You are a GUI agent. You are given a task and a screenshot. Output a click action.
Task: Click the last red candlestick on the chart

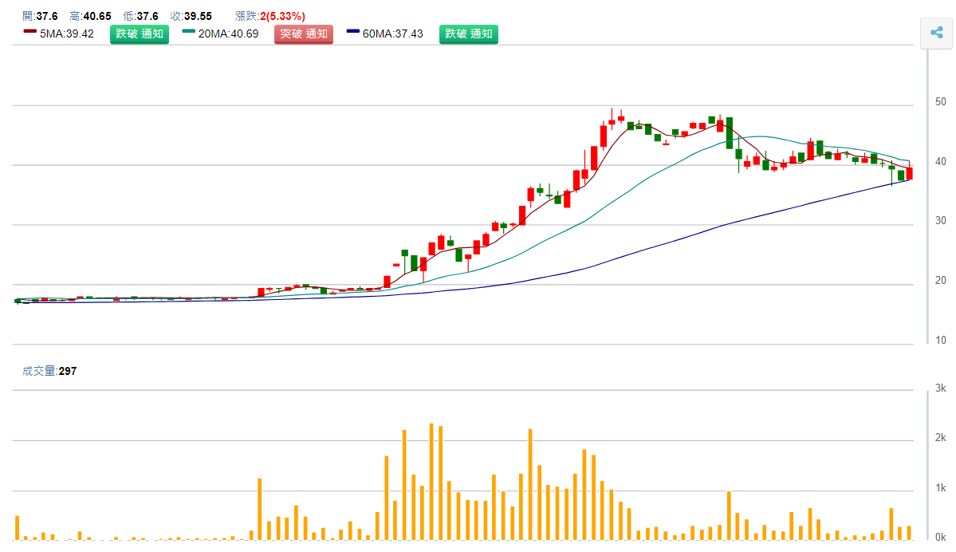click(x=909, y=172)
